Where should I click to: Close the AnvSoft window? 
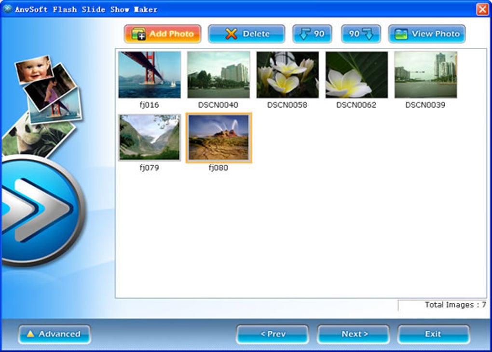tap(482, 9)
